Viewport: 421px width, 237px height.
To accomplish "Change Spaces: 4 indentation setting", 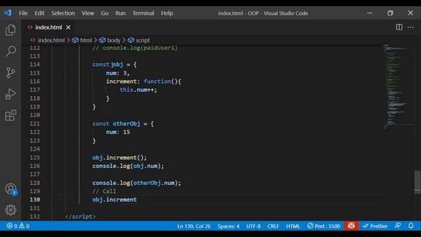I will click(x=228, y=226).
